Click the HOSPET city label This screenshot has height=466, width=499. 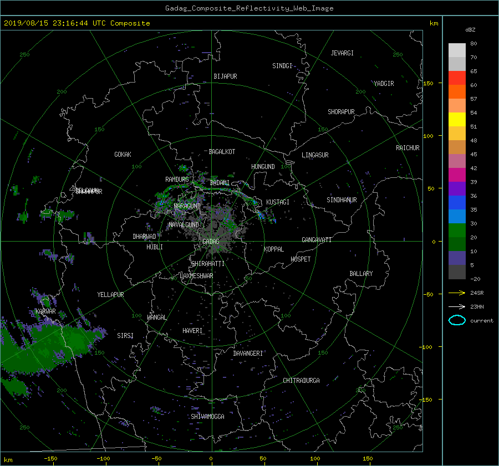[301, 259]
